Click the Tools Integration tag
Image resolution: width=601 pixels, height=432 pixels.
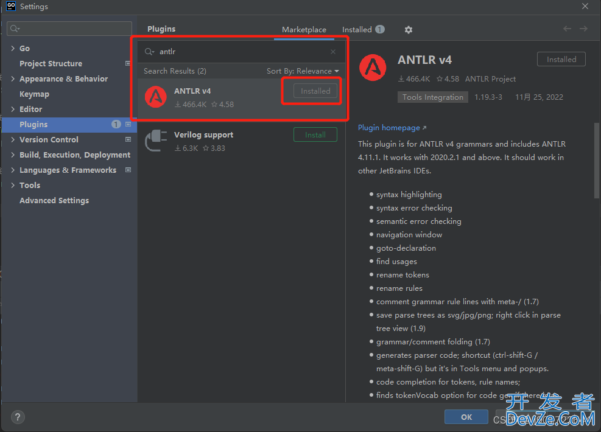coord(433,97)
